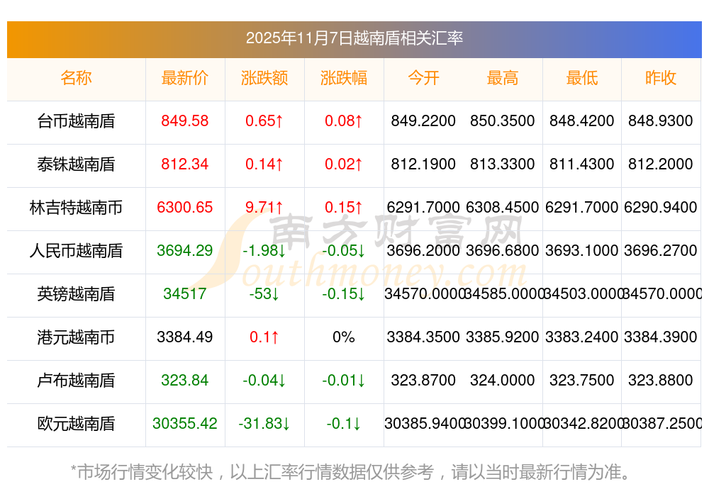Select the 名称 column header
This screenshot has width=709, height=494.
[x=76, y=78]
